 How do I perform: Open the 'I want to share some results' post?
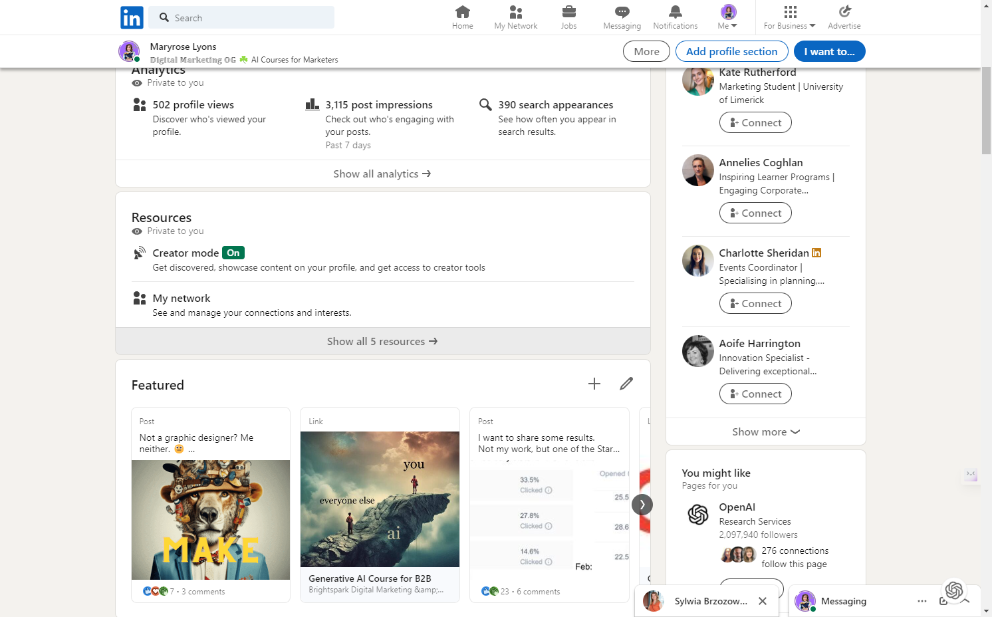coord(549,505)
